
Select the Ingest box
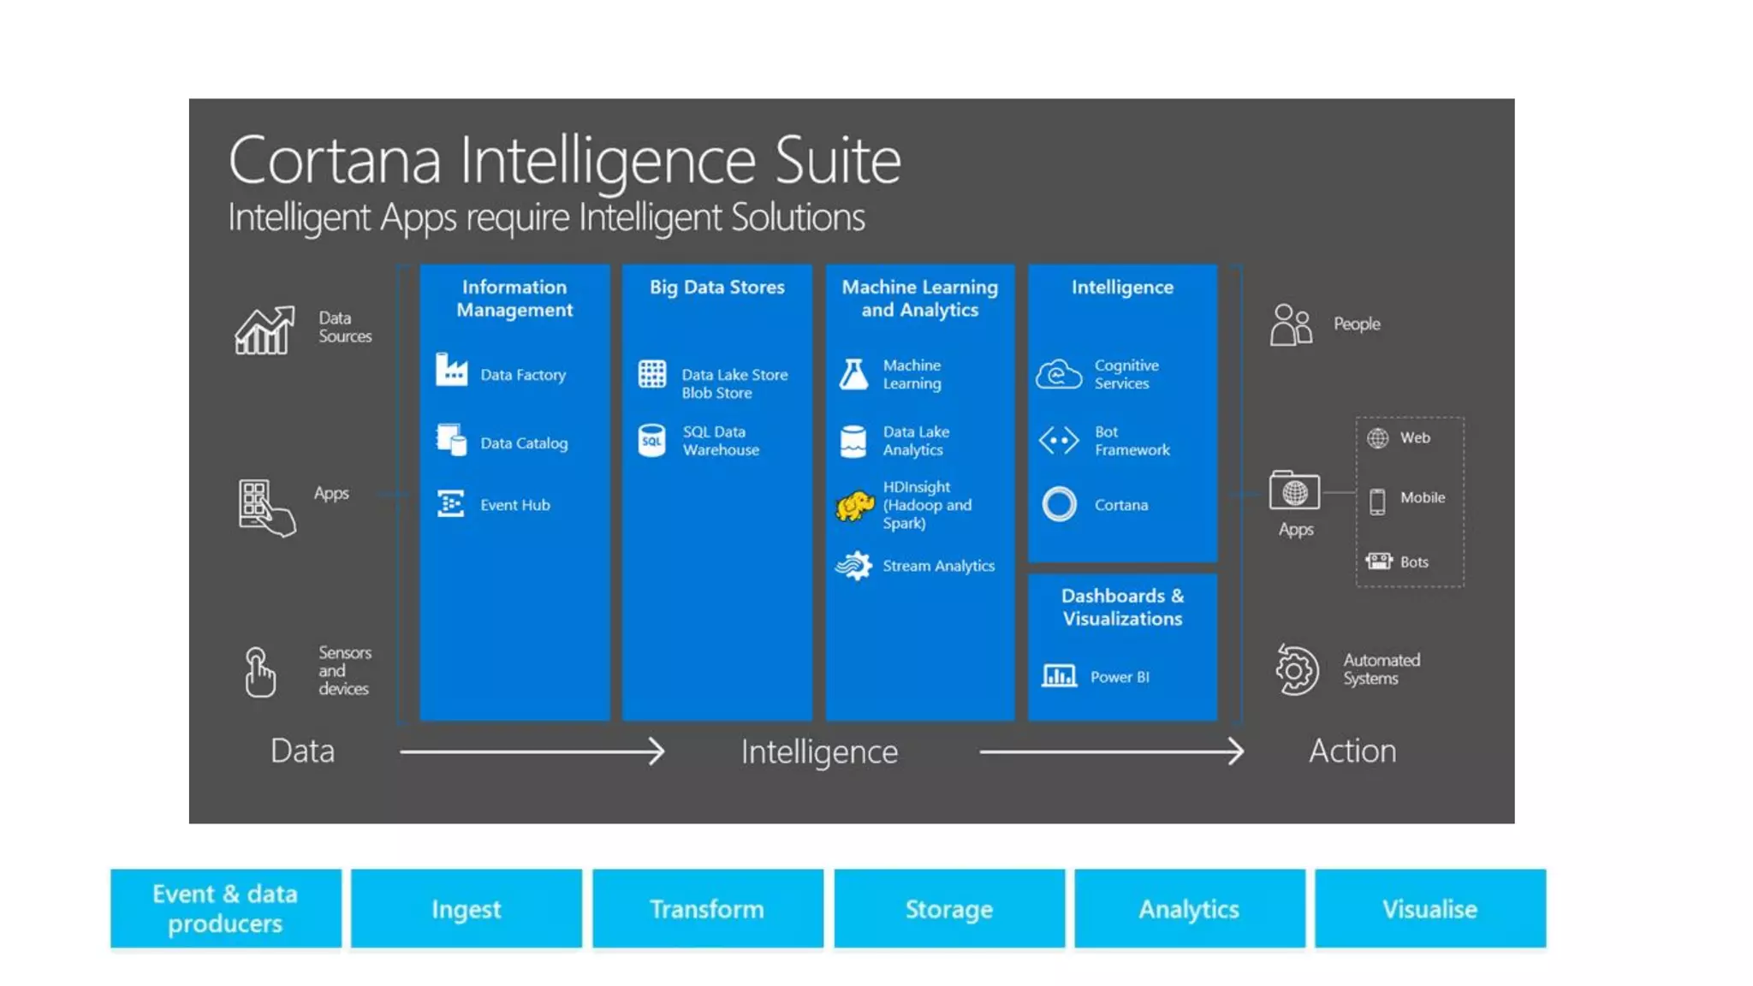coord(466,909)
